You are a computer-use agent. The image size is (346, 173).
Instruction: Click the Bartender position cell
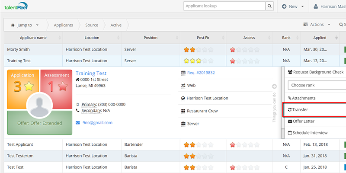click(151, 144)
